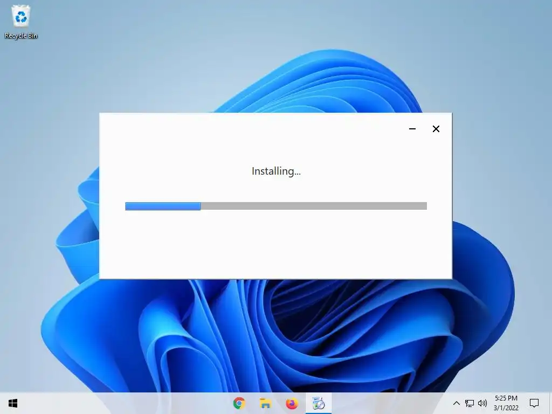552x414 pixels.
Task: Show hidden system tray icons
Action: click(456, 403)
